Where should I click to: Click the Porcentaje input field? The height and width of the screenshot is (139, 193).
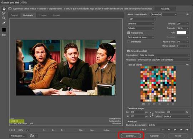(x=175, y=112)
